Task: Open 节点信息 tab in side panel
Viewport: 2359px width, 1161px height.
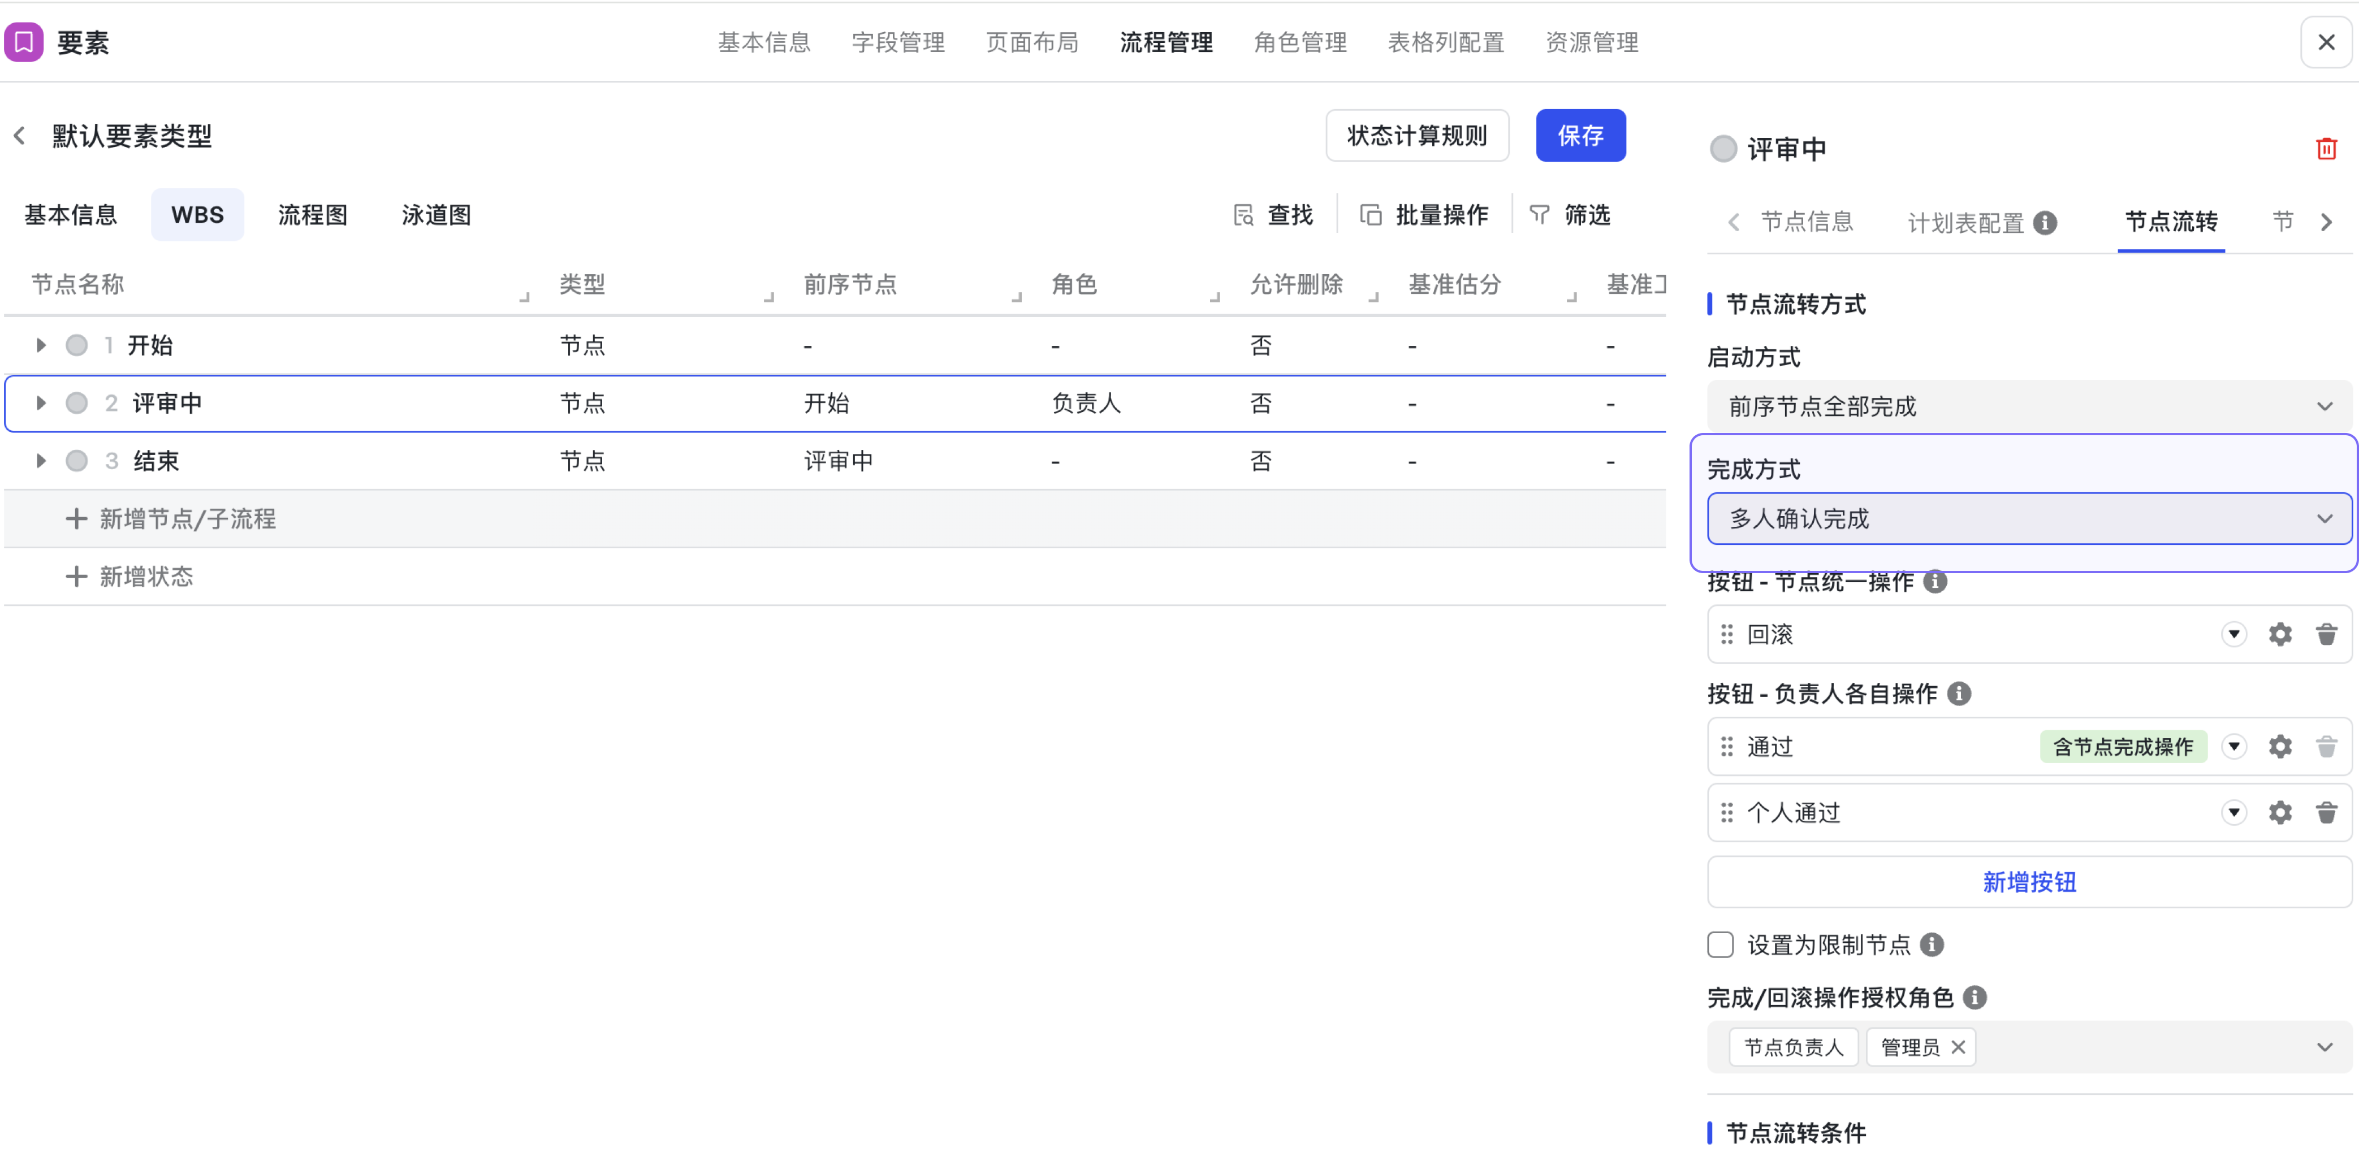Action: click(1807, 222)
